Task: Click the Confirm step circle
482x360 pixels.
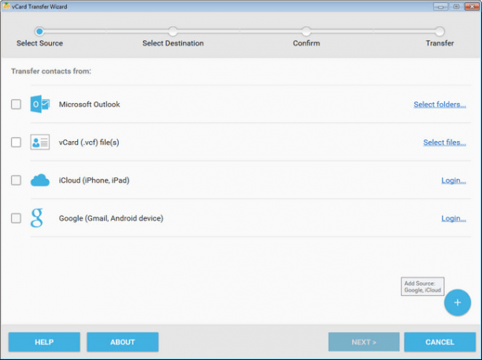Action: coord(306,31)
